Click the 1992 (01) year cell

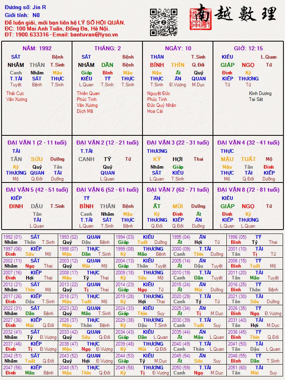30,239
